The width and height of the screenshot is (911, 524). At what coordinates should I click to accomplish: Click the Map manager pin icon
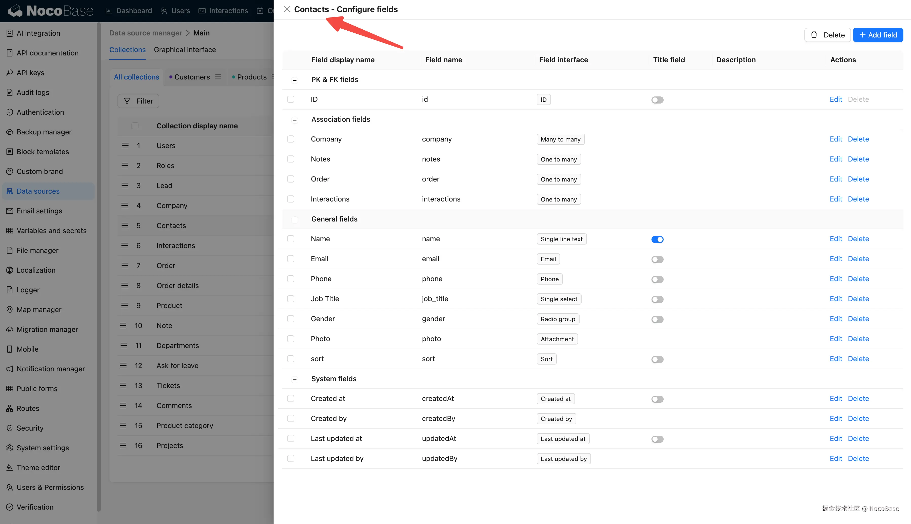click(10, 310)
